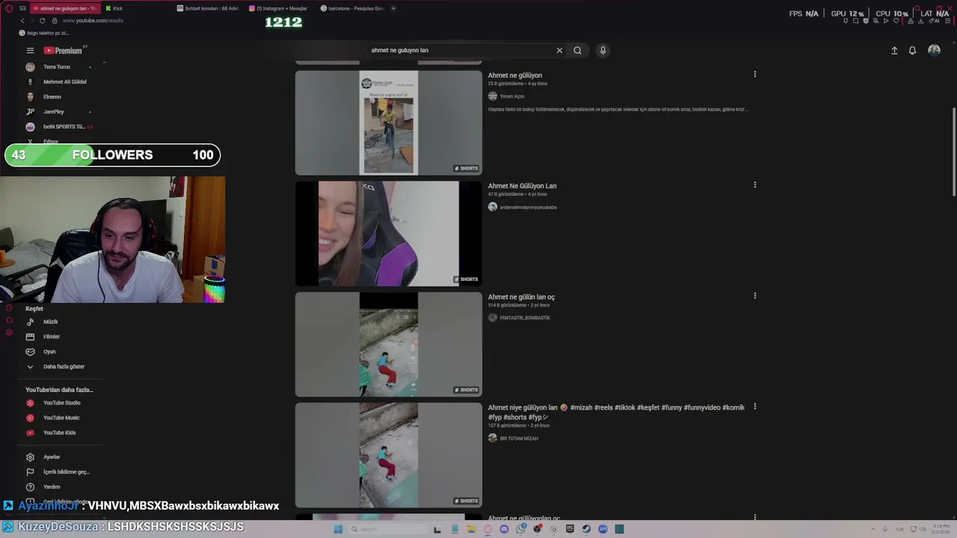Click the 'Ahmet ne gülüyon' video title
Viewport: 957px width, 538px height.
click(515, 75)
